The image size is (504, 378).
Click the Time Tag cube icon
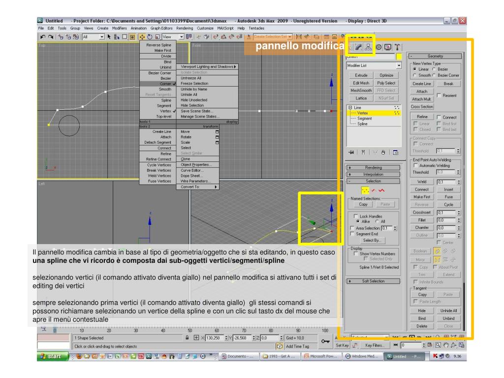pyautogui.click(x=280, y=346)
